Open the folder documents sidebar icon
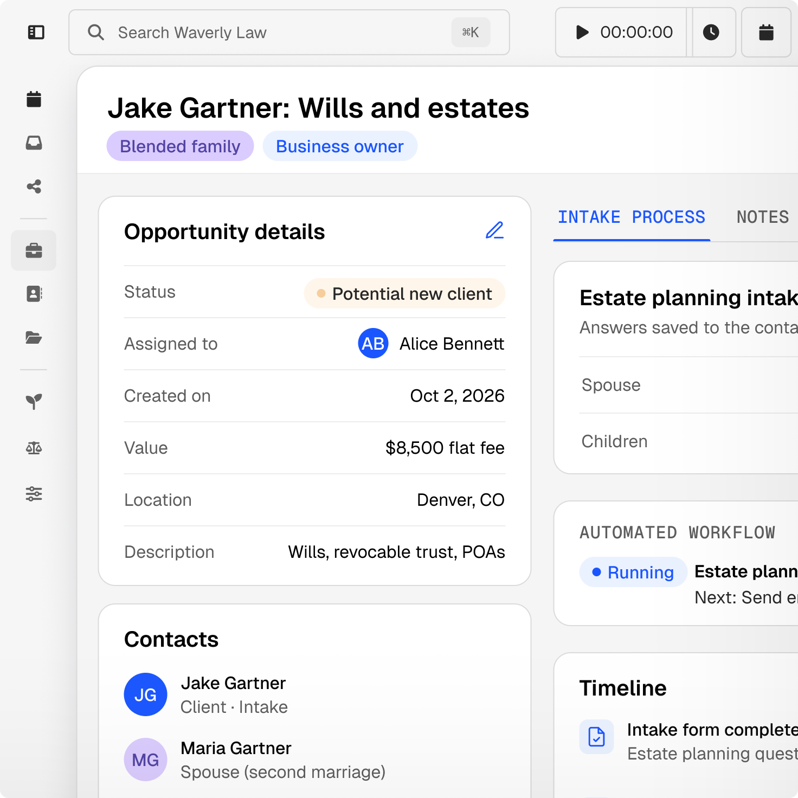 [34, 338]
